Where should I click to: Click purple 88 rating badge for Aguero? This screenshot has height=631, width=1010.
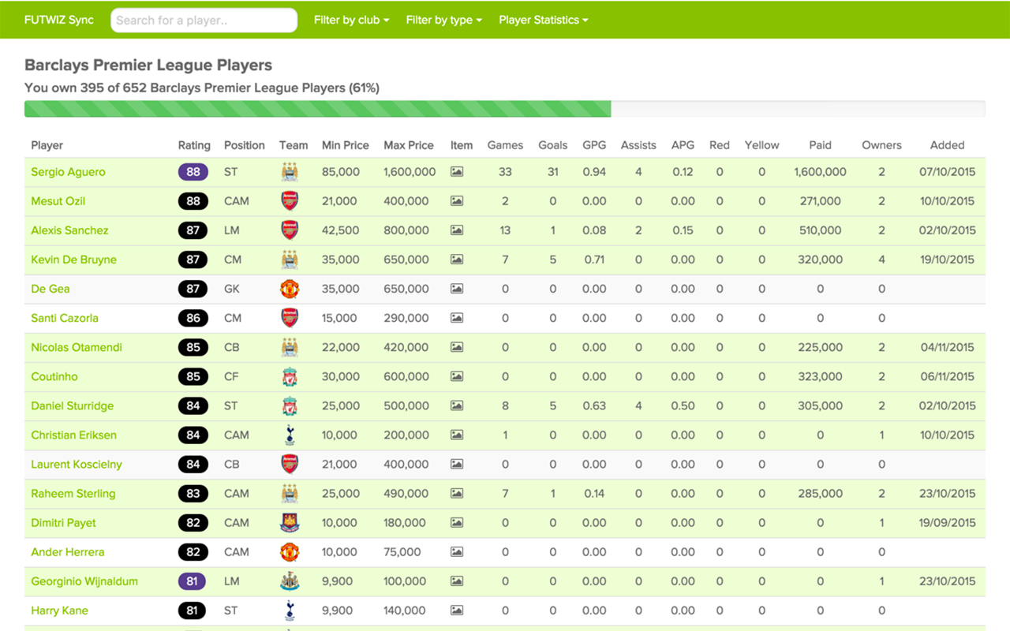coord(193,172)
